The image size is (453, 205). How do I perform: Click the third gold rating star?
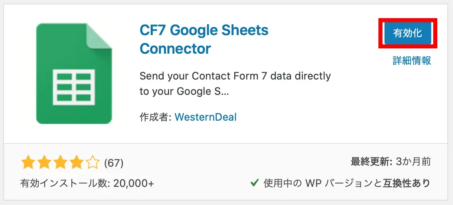point(60,163)
